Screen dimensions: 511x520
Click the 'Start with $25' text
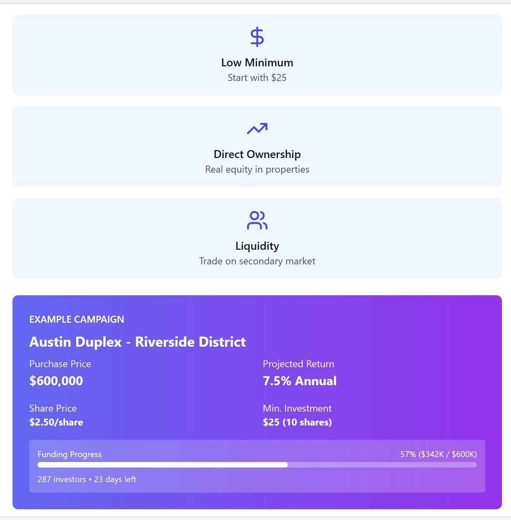pyautogui.click(x=257, y=78)
